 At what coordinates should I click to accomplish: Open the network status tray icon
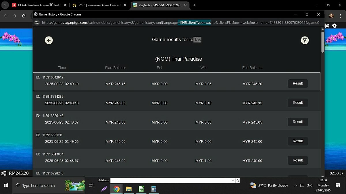302,186
